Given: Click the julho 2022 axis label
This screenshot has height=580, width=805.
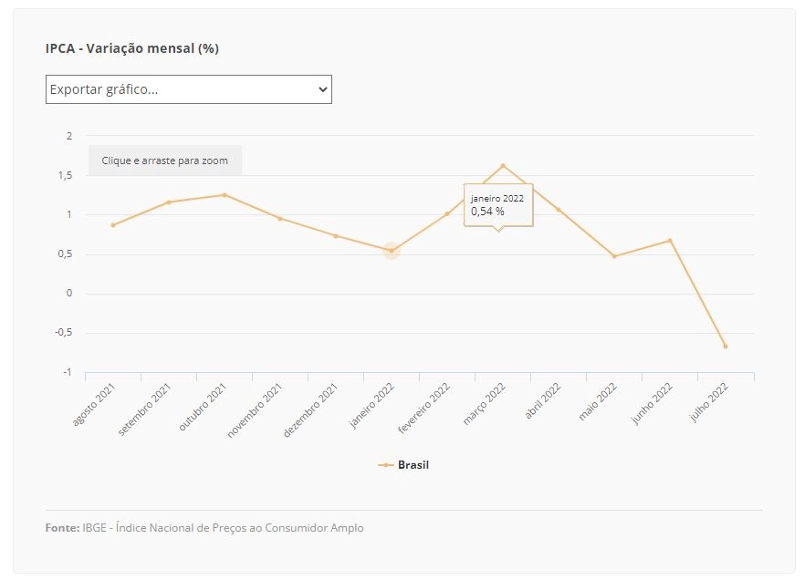Looking at the screenshot, I should [x=709, y=402].
